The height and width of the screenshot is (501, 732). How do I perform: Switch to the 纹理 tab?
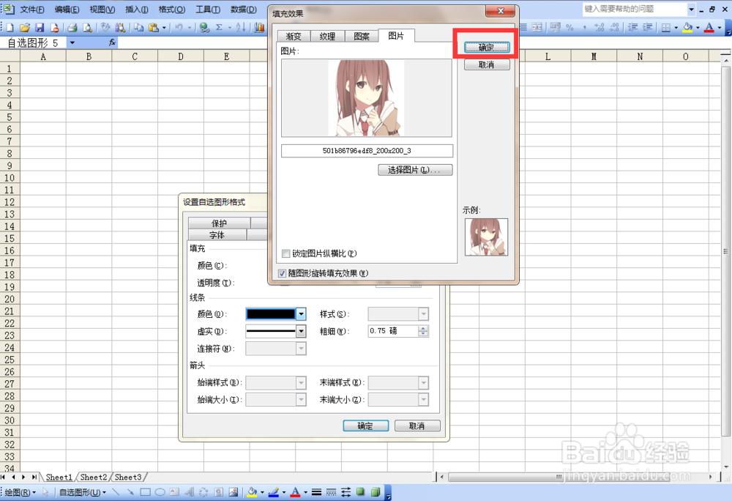327,35
